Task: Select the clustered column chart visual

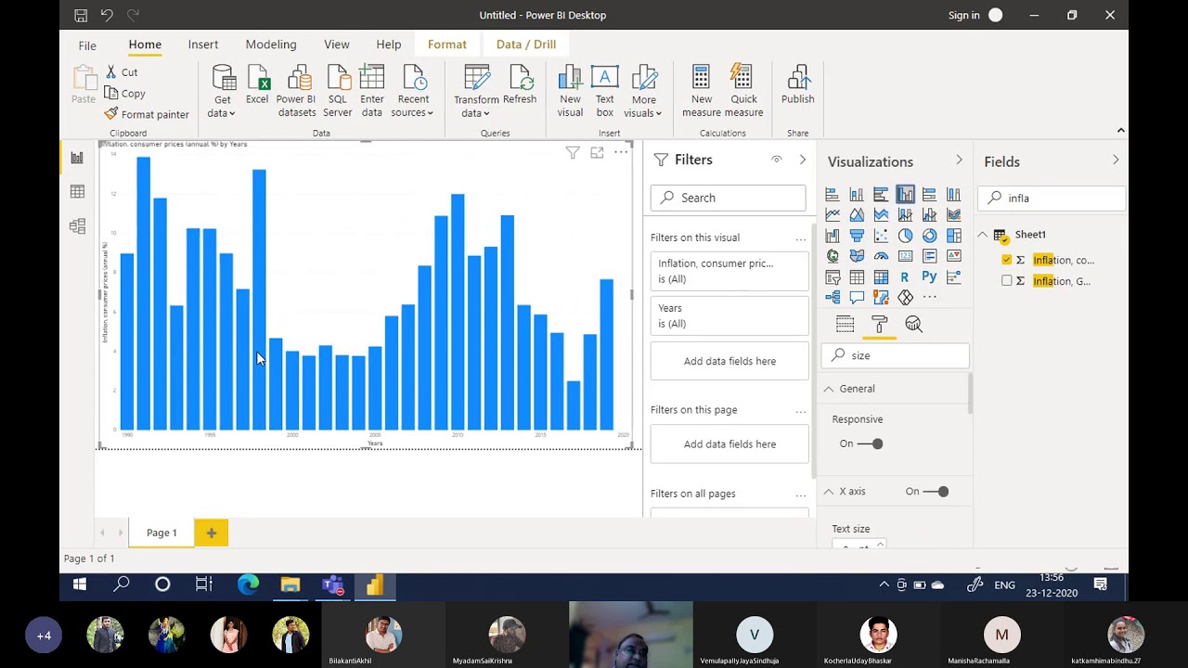Action: tap(905, 194)
